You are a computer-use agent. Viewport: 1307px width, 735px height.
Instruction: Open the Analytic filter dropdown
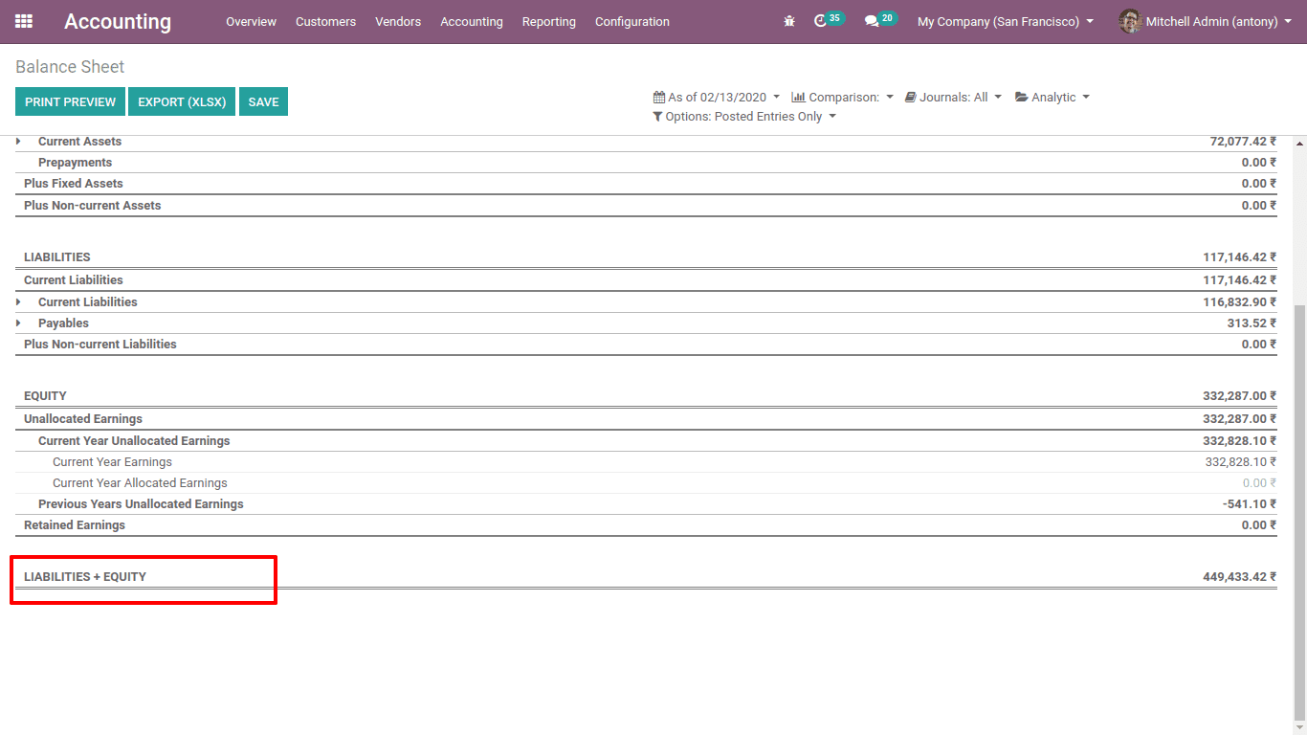(1052, 97)
